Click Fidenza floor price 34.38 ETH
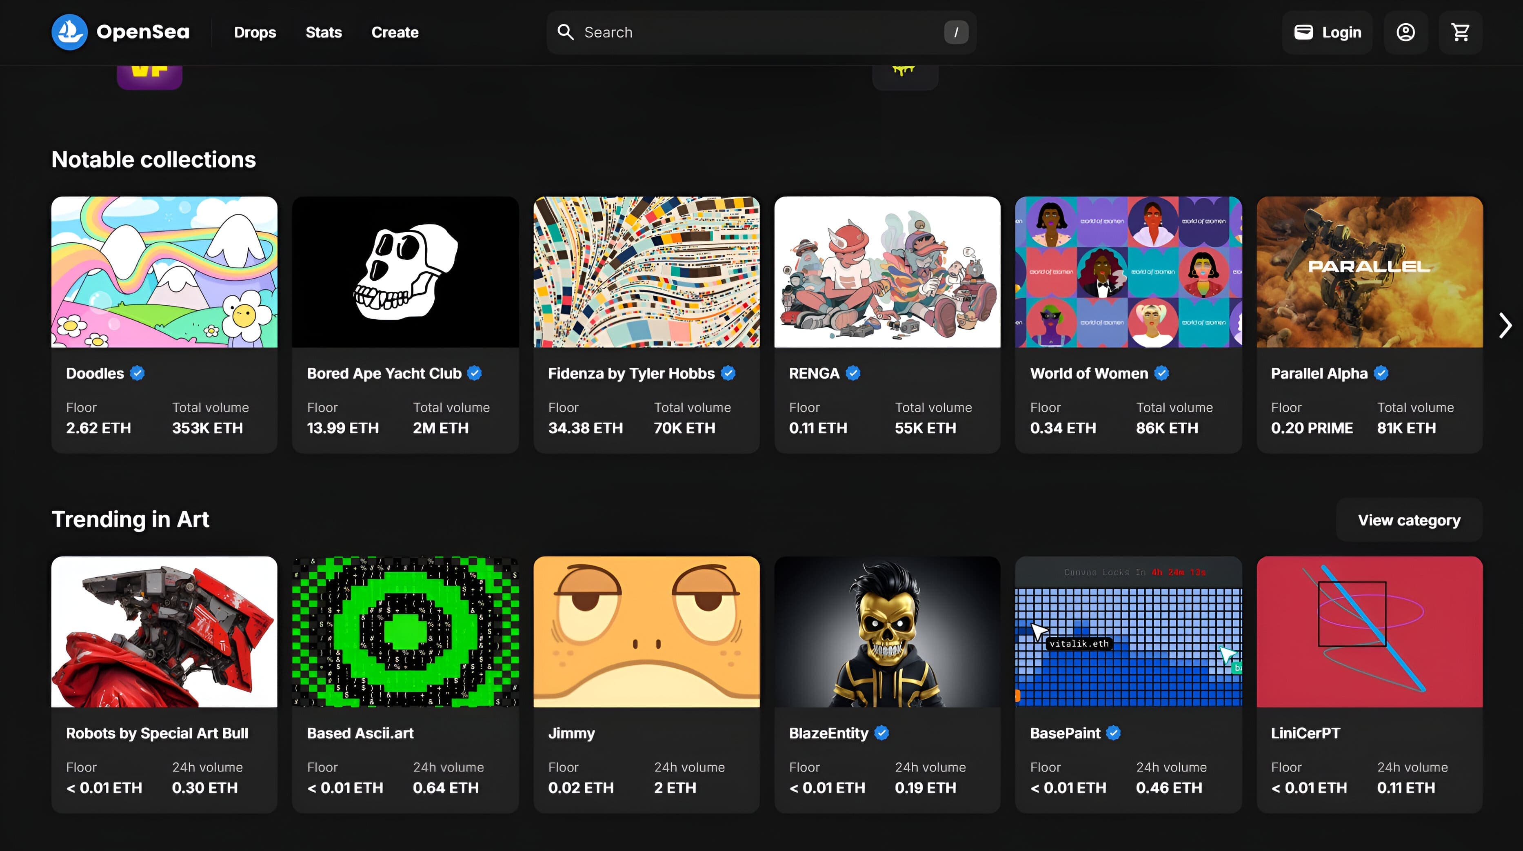1523x851 pixels. (x=585, y=428)
